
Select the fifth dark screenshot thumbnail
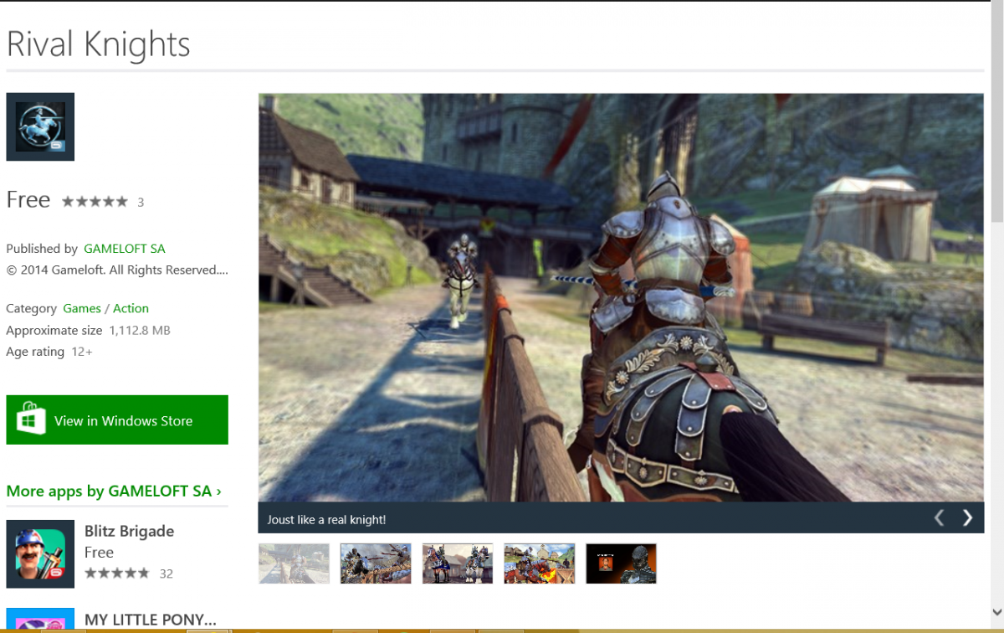click(x=622, y=564)
